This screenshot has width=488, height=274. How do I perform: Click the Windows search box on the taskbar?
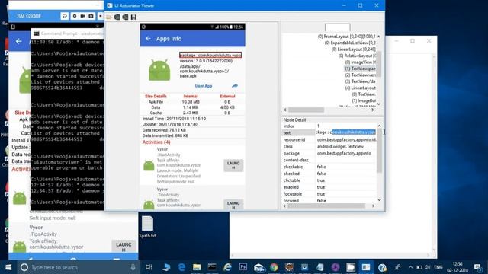click(78, 267)
